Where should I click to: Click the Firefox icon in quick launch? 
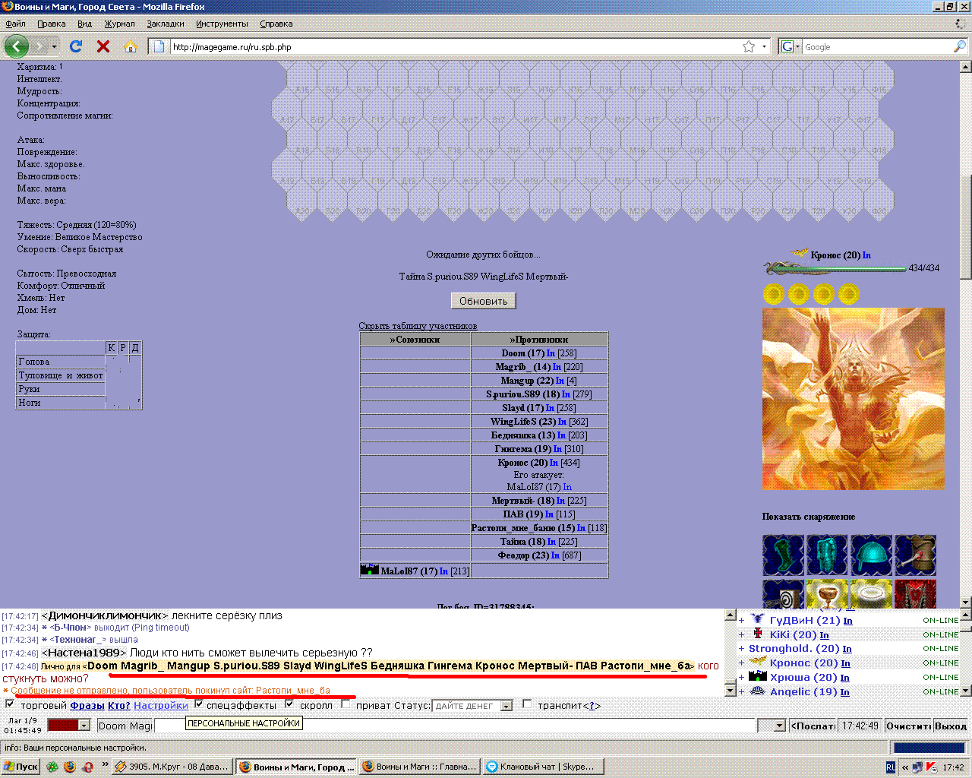(70, 767)
